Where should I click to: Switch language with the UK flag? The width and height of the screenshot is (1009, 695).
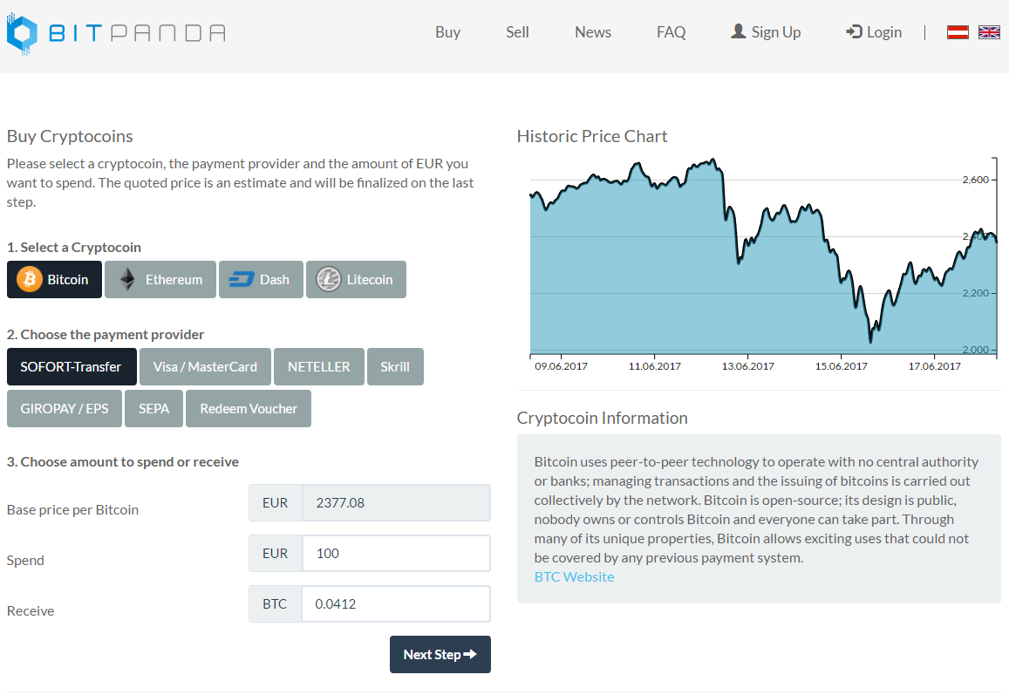[x=989, y=32]
